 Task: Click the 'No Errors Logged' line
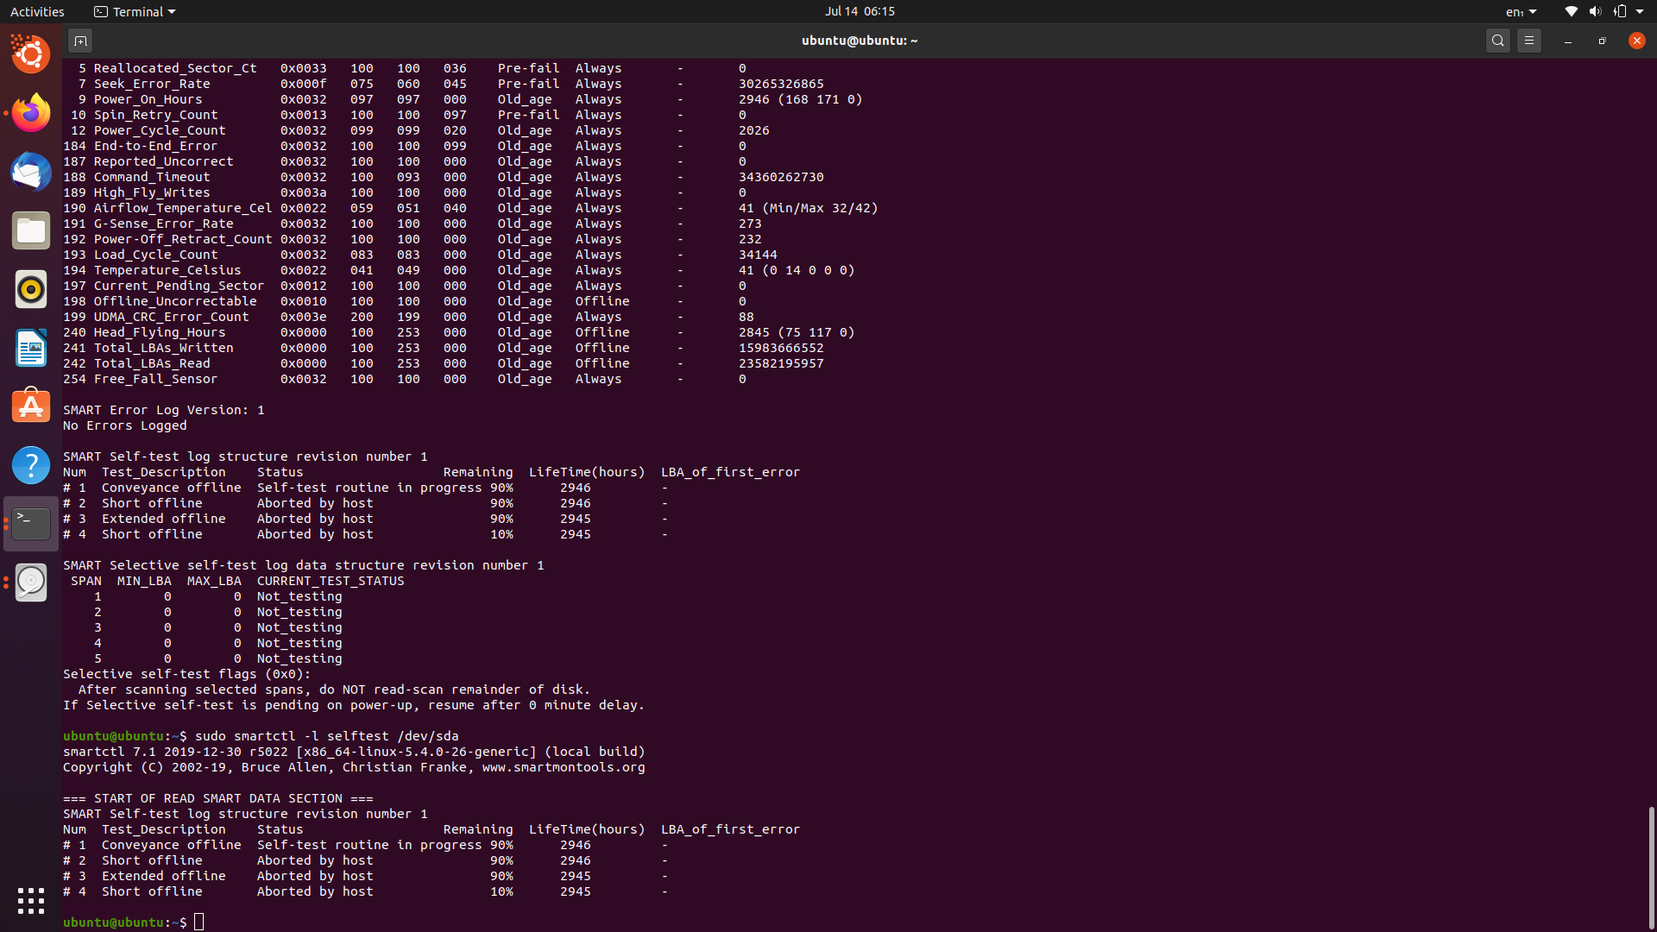124,425
